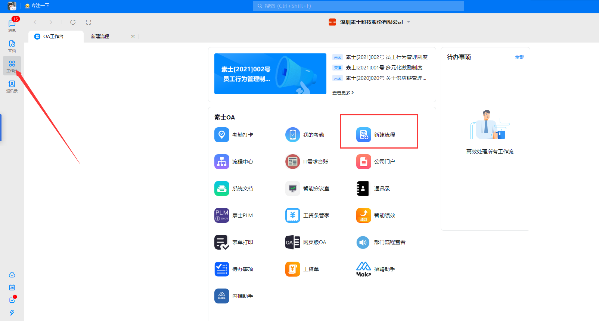
Task: Open the calendar icon in sidebar
Action: pyautogui.click(x=12, y=287)
